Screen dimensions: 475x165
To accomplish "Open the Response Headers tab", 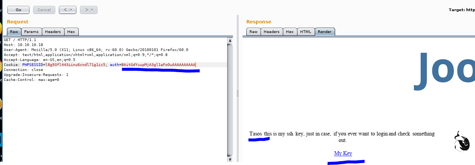I will [x=272, y=32].
